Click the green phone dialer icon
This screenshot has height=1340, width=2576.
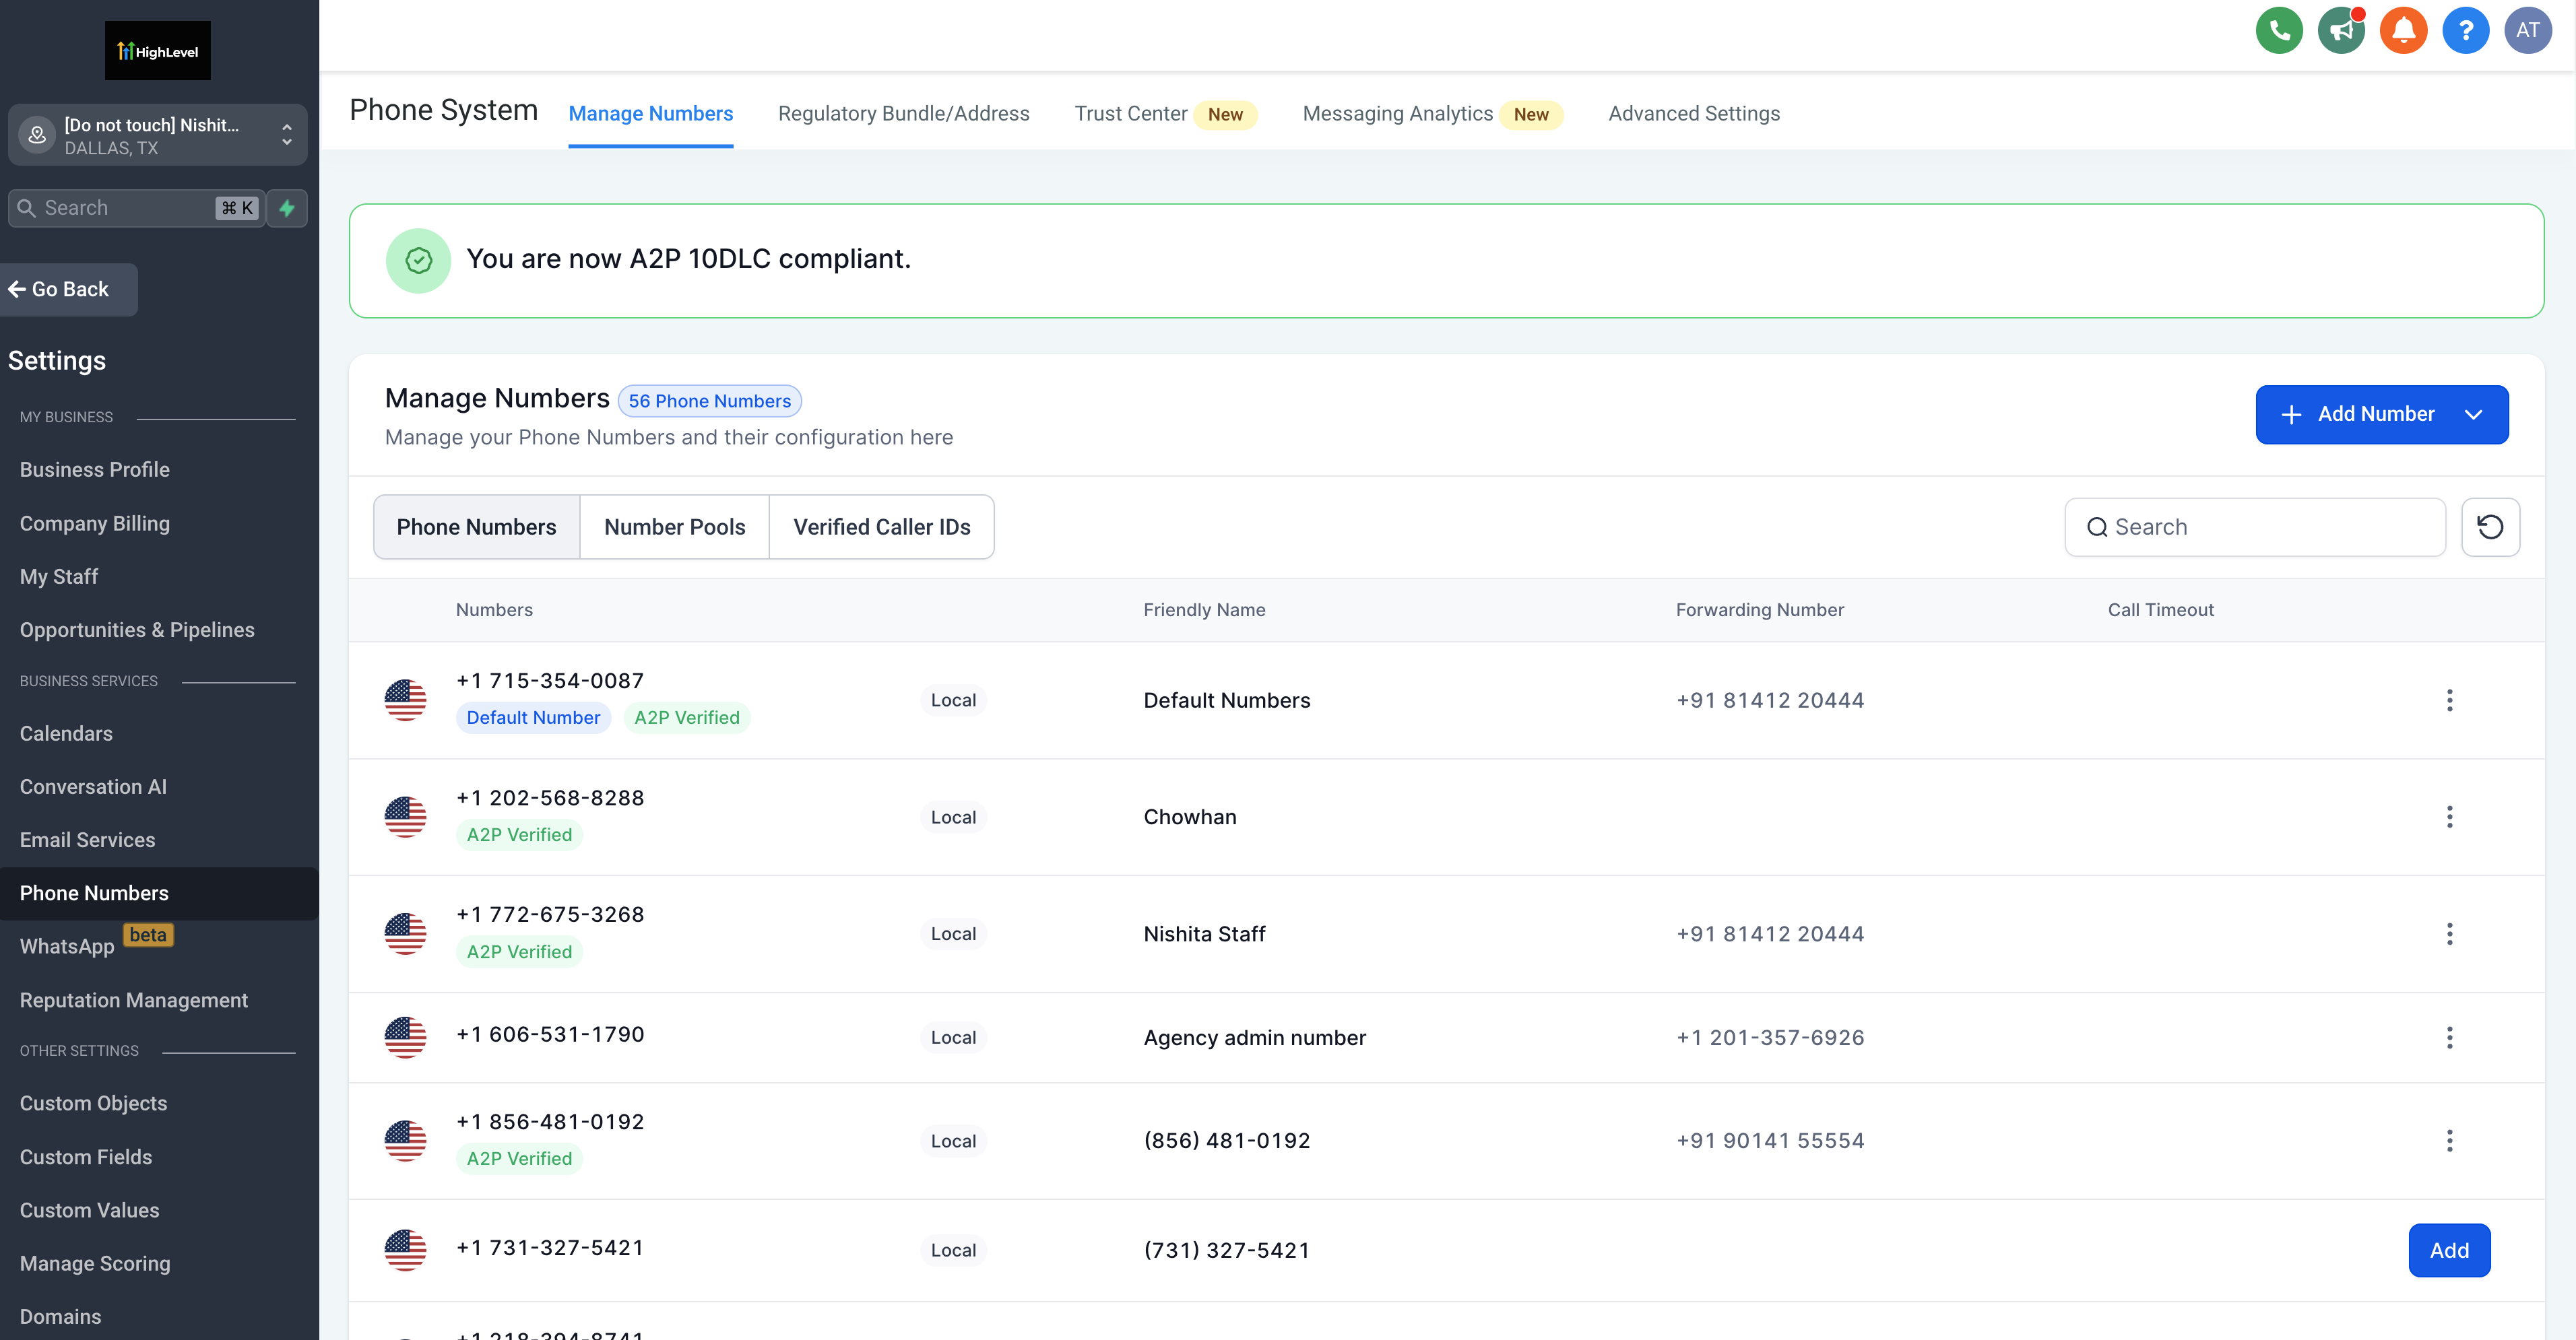click(2278, 31)
